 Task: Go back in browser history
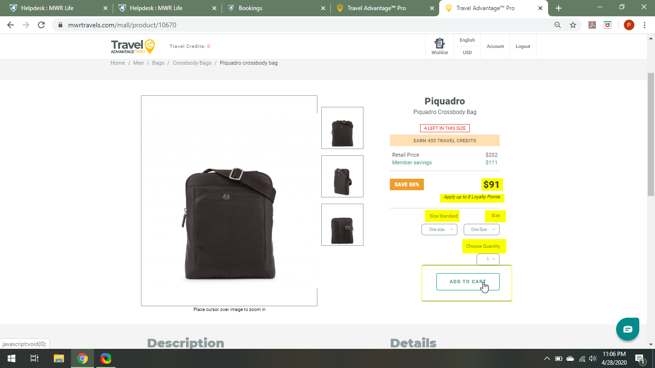click(11, 25)
